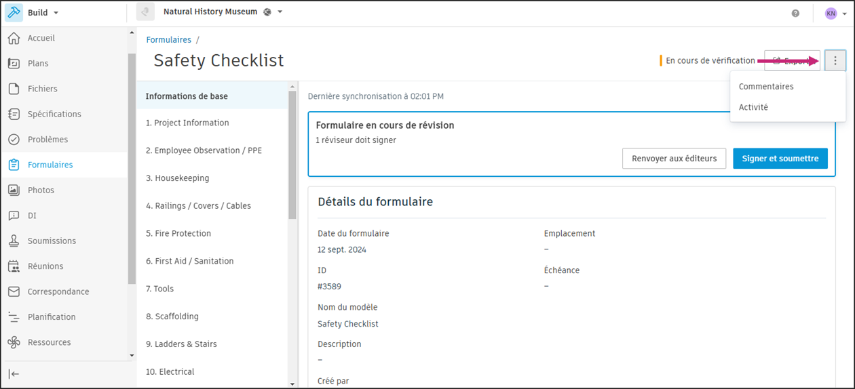The image size is (855, 389).
Task: Select the Problèmes checkmark icon
Action: click(x=14, y=140)
